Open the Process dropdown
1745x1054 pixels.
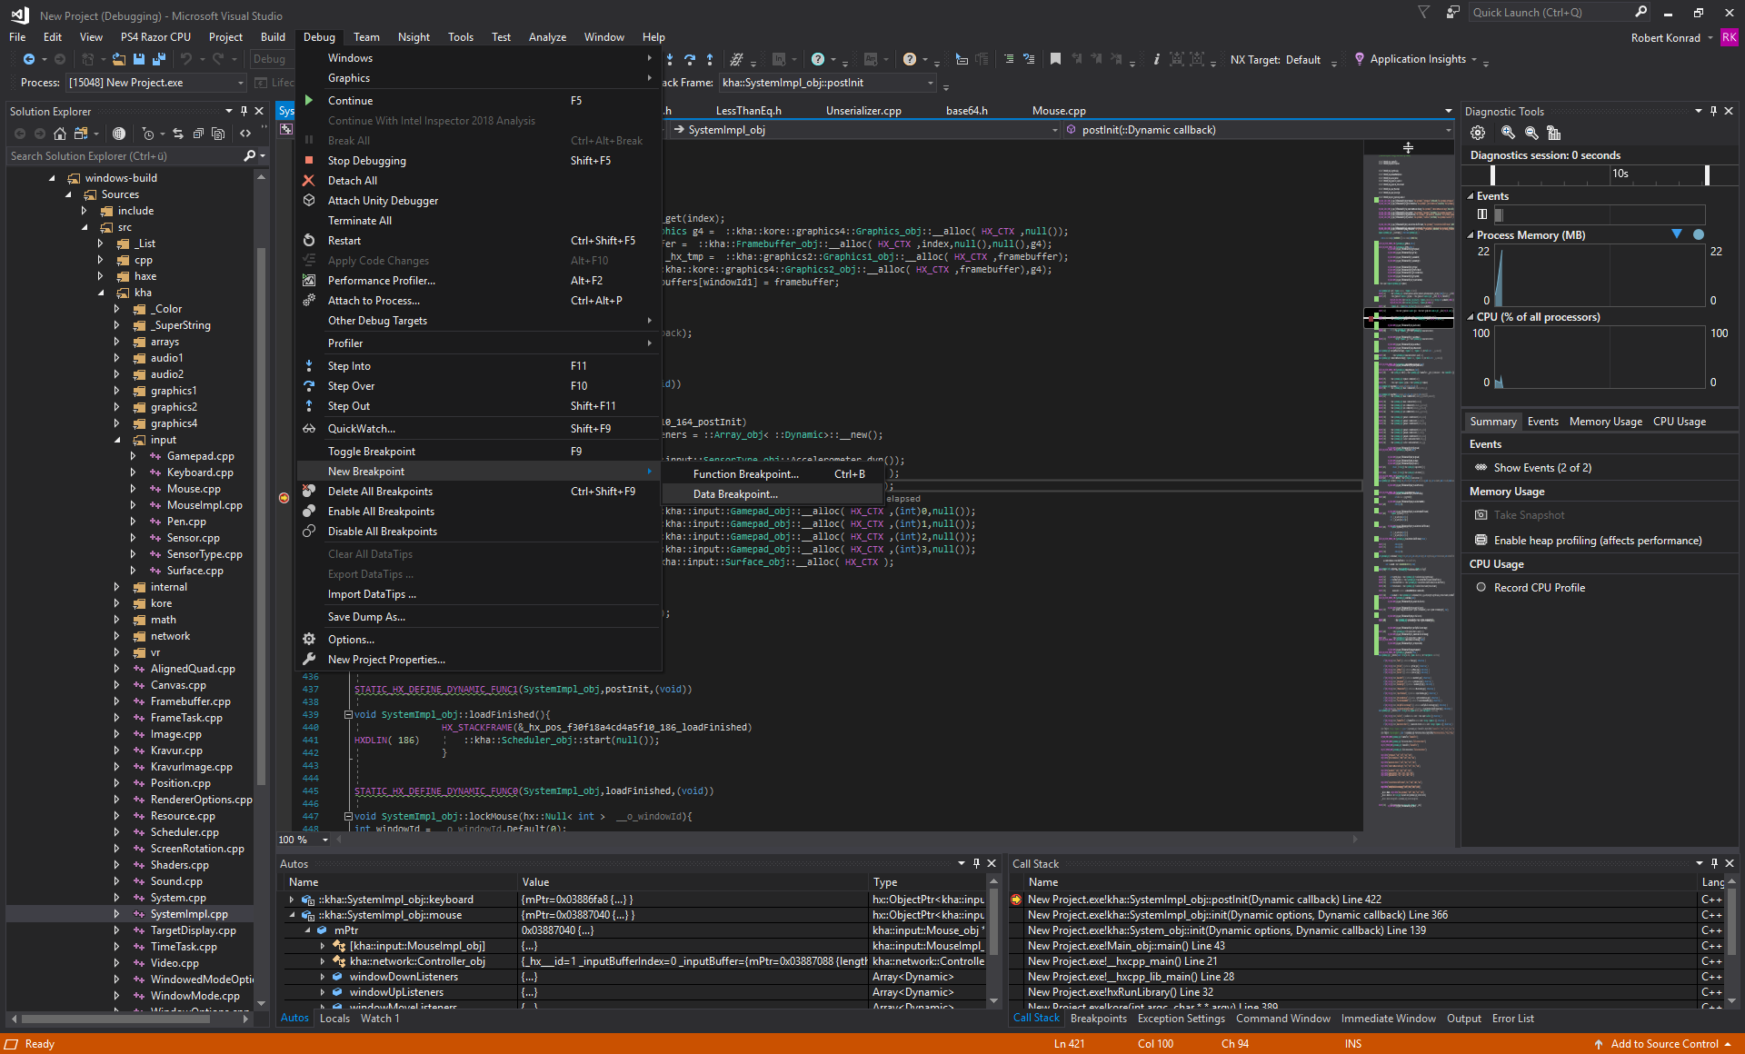[241, 83]
